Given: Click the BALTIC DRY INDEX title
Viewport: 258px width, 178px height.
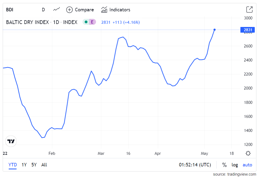Looking at the screenshot, I should 27,22.
